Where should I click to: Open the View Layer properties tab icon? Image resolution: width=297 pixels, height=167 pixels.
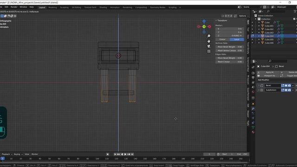(253, 83)
